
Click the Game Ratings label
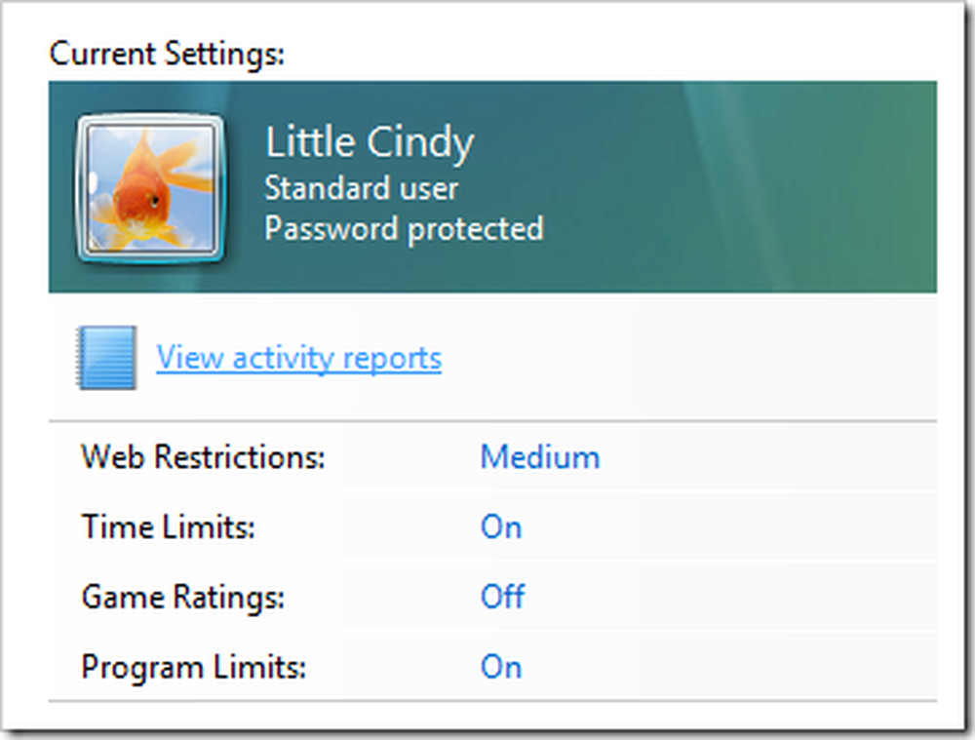click(x=183, y=598)
